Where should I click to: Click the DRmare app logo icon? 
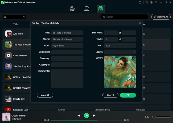coord(3,2)
